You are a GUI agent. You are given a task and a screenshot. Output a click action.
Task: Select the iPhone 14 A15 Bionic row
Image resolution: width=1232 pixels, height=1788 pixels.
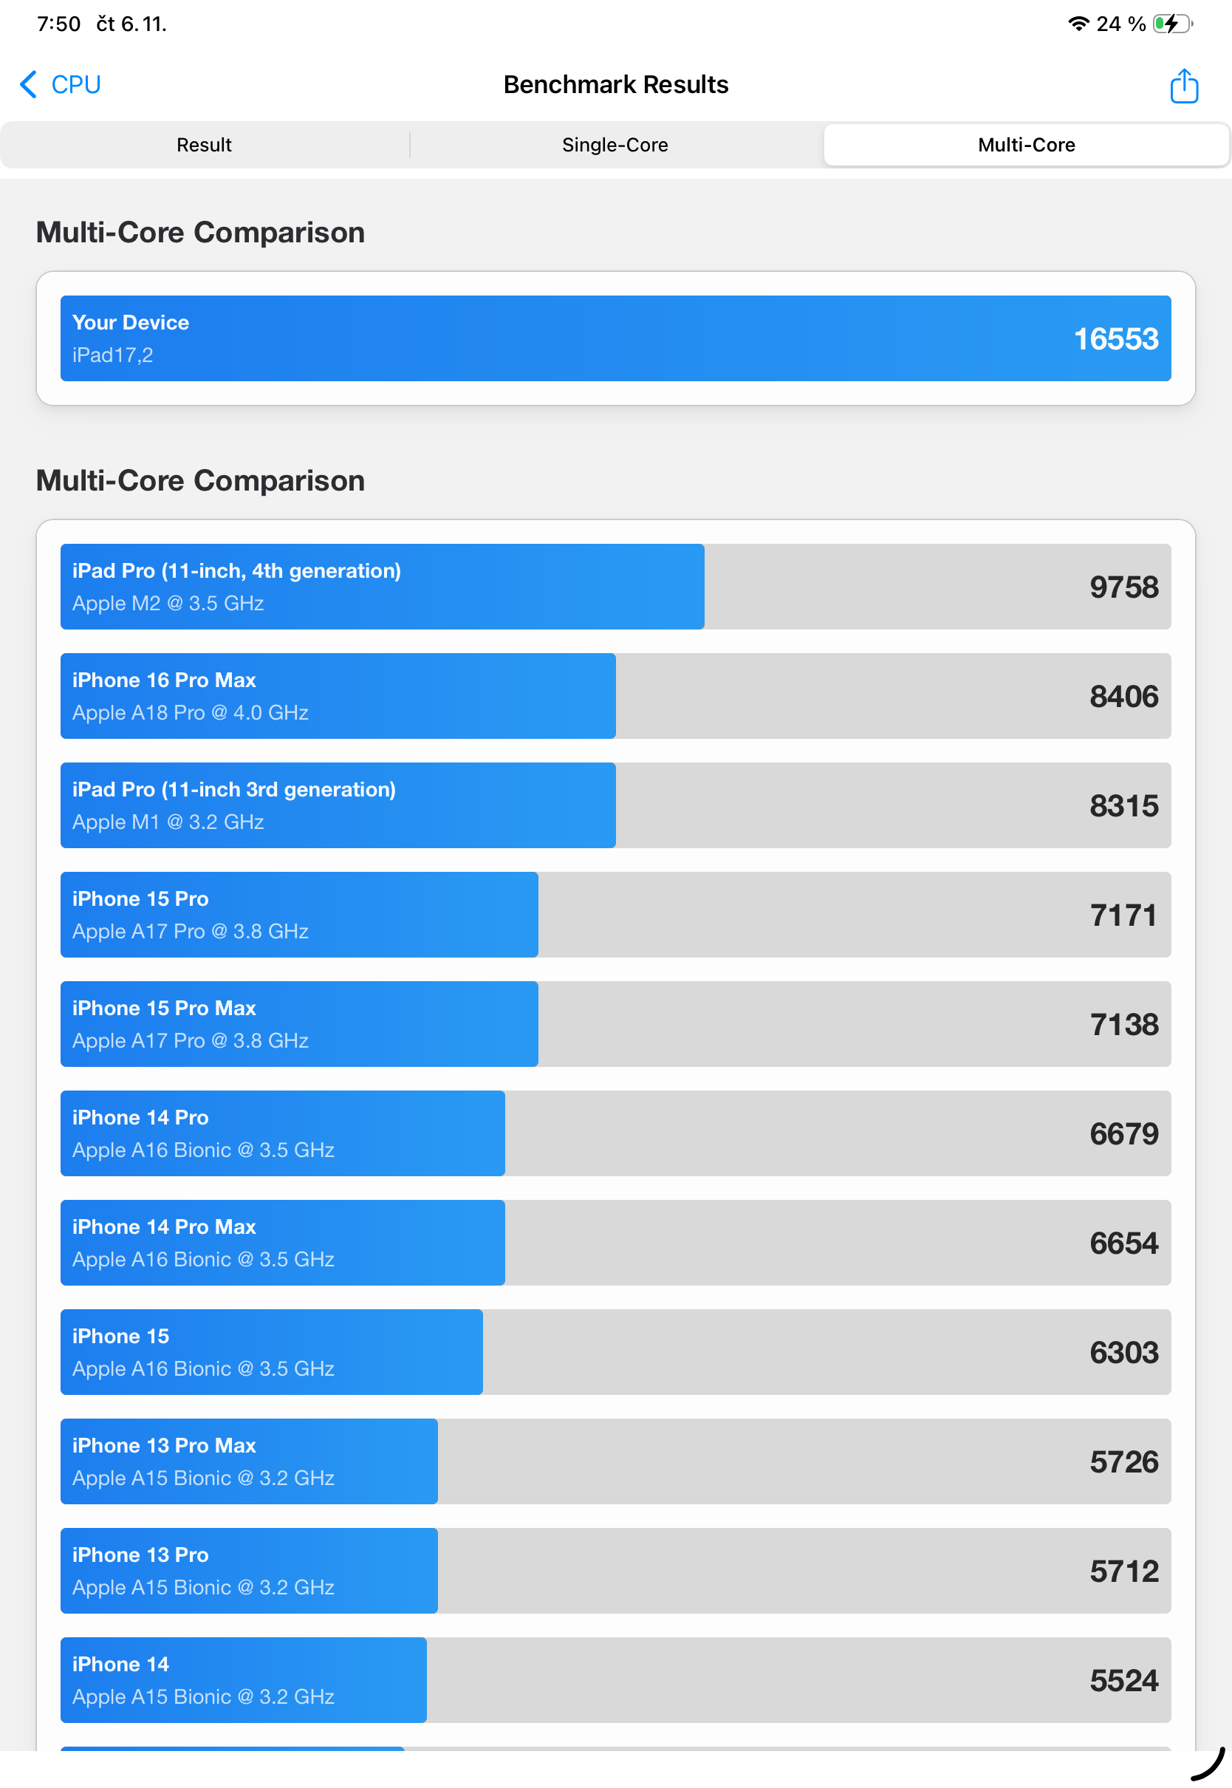(615, 1680)
